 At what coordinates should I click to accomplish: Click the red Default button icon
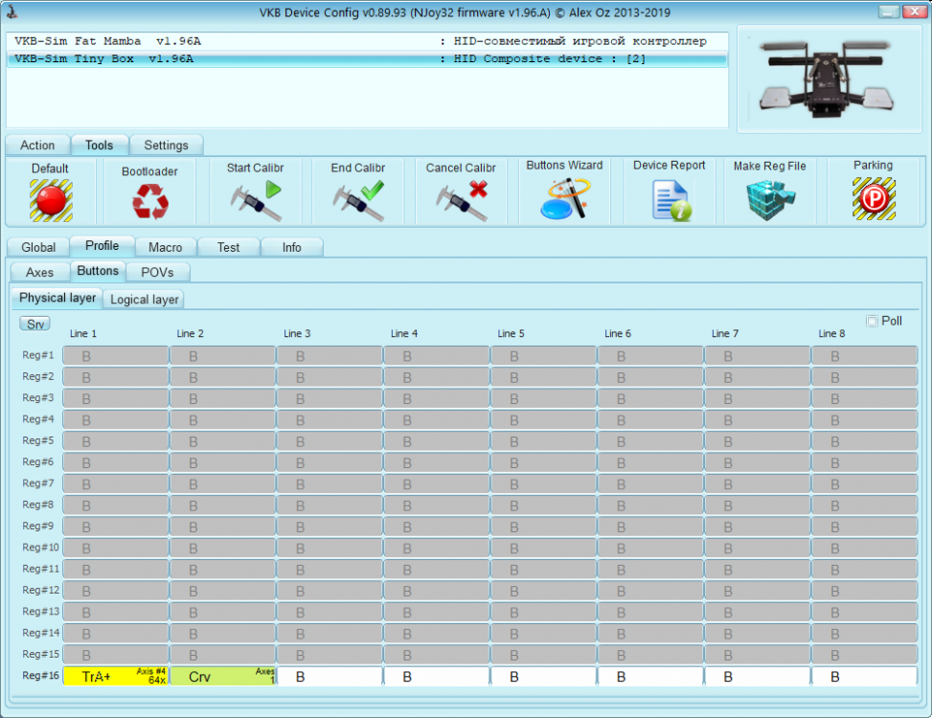[51, 200]
